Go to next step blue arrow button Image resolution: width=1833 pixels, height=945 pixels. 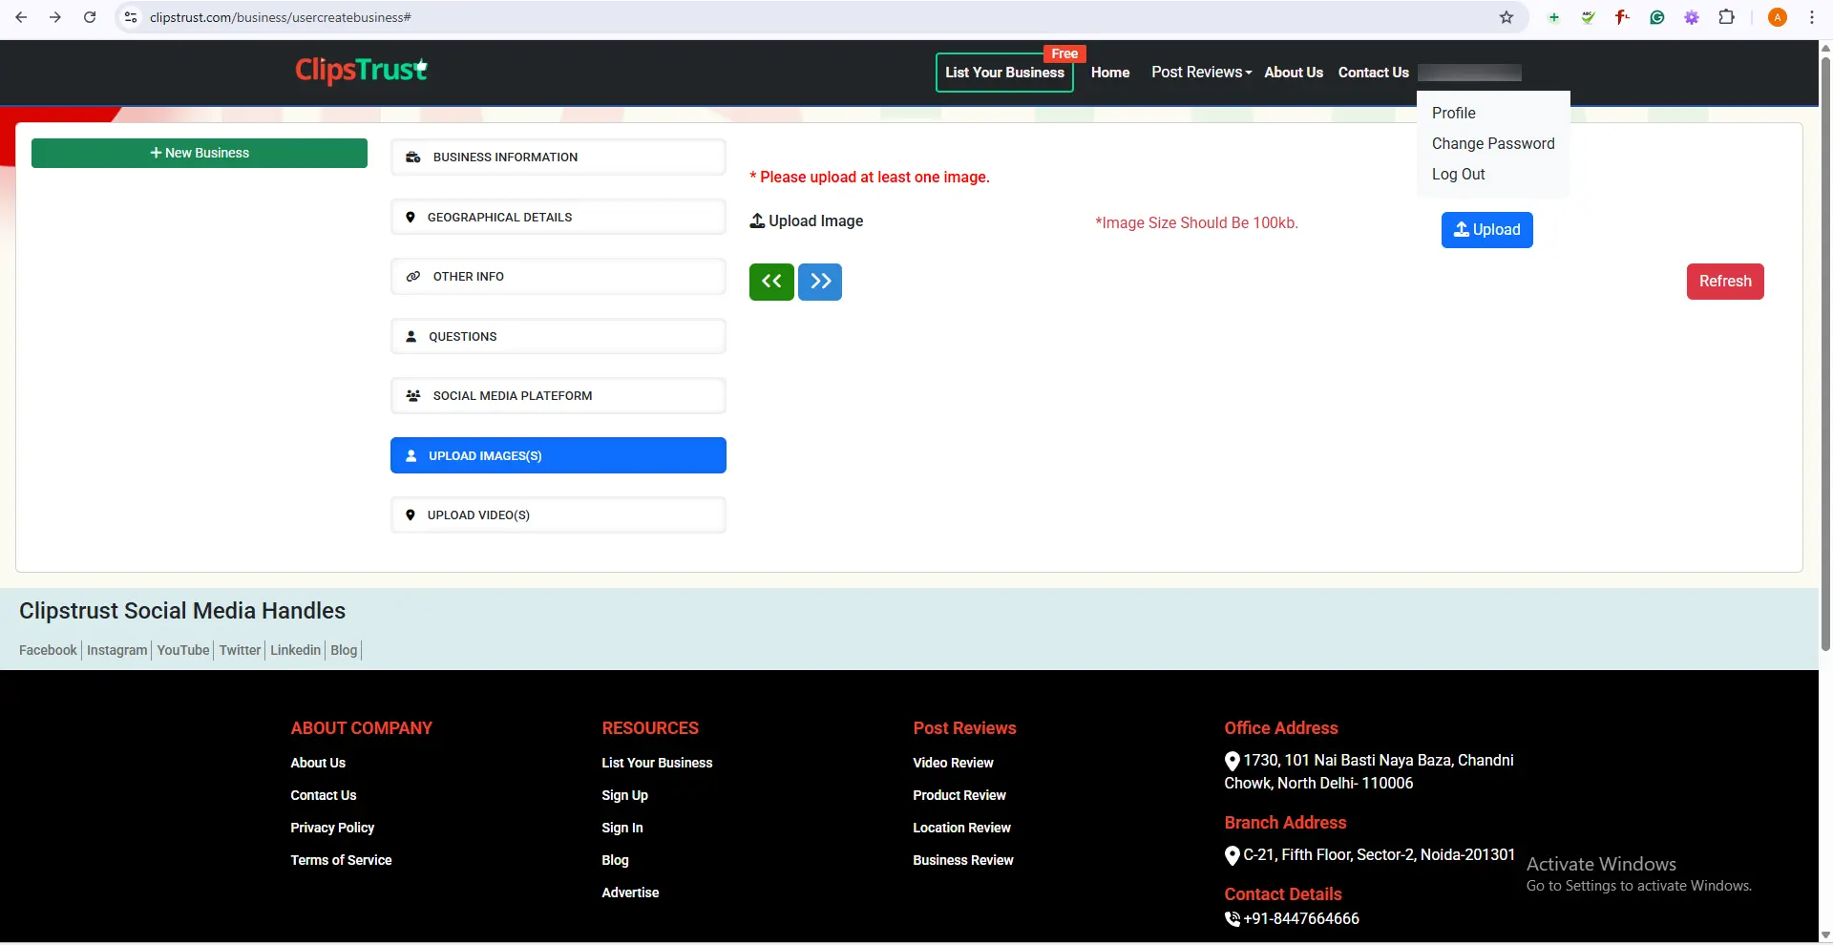point(820,282)
